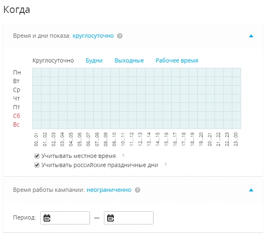Toggle the Вс 23…00 schedule cell
The height and width of the screenshot is (235, 264).
click(x=237, y=125)
